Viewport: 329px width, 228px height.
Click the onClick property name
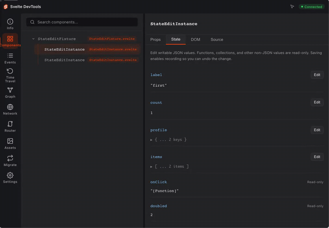(x=159, y=182)
